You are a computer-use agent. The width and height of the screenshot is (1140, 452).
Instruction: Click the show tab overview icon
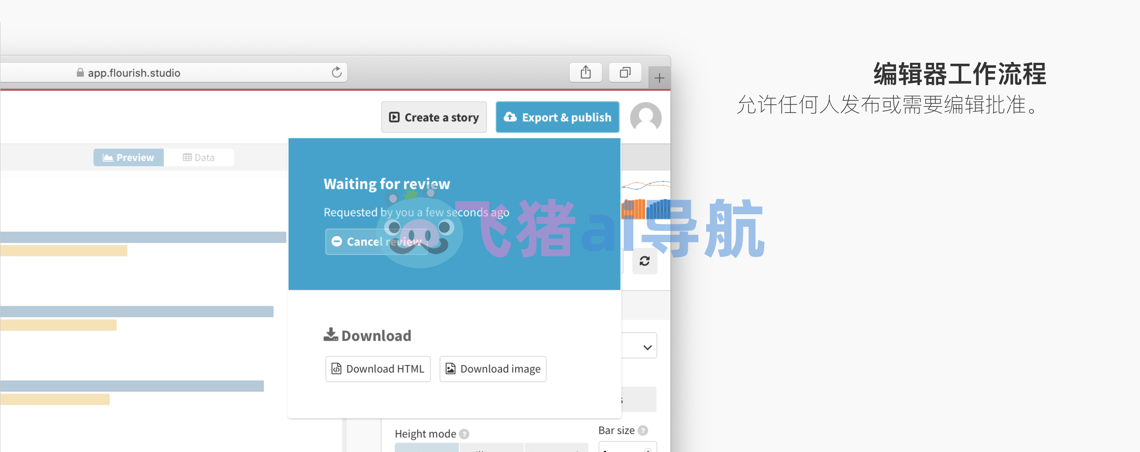(x=625, y=72)
